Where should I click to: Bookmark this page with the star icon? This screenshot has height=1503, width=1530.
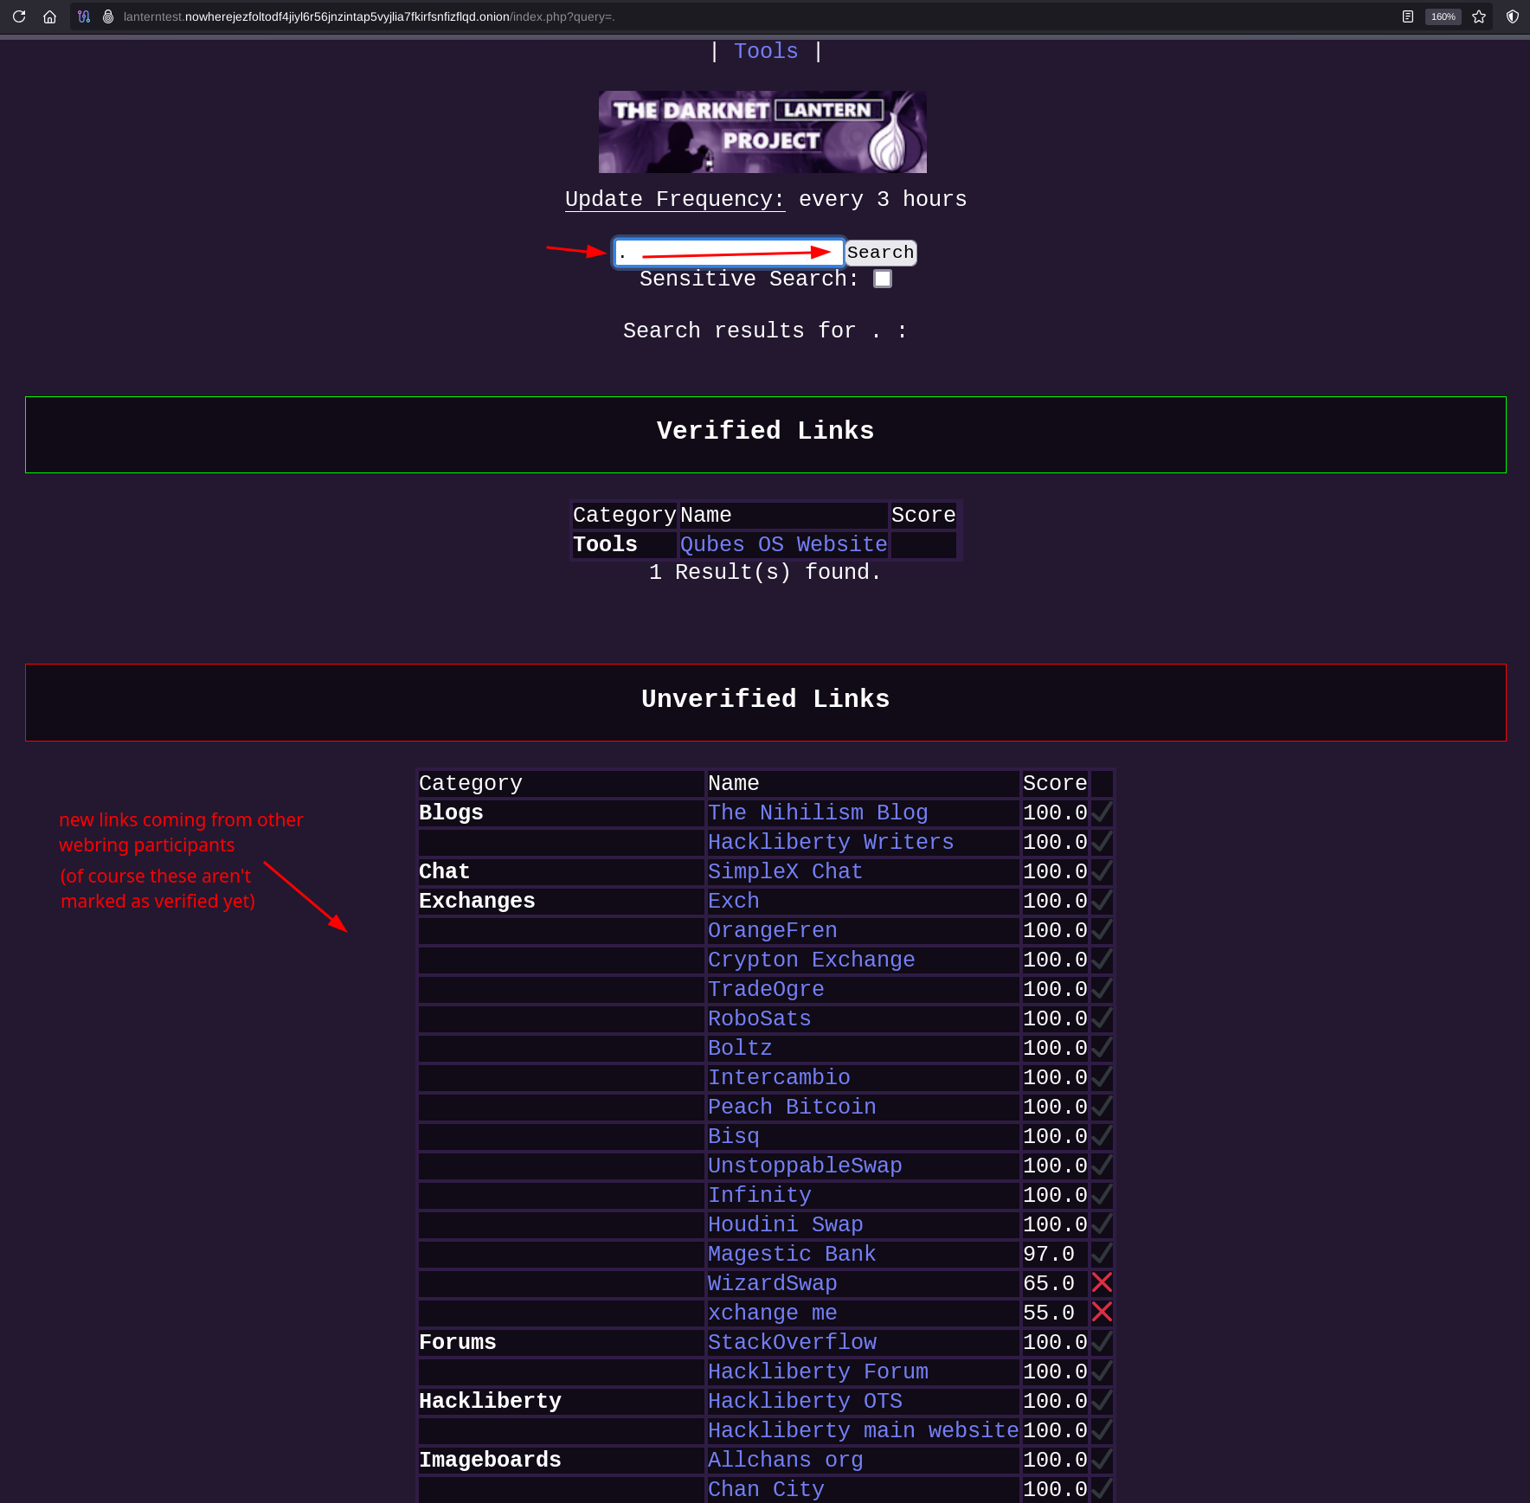[x=1479, y=16]
